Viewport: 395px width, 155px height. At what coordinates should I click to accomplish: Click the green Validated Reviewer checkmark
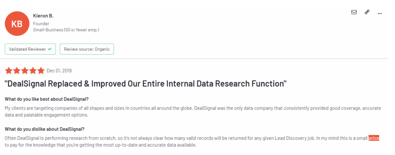[x=50, y=49]
